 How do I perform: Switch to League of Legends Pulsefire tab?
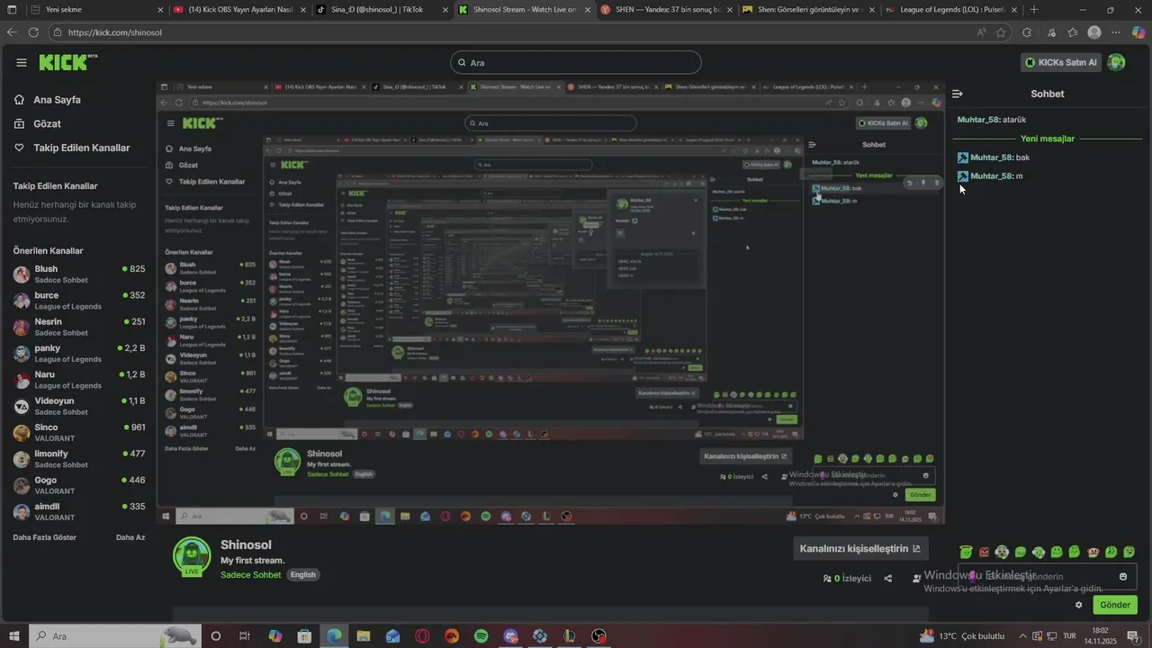(x=949, y=10)
